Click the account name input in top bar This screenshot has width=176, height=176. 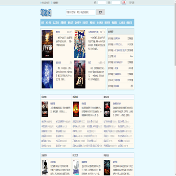tap(102, 2)
